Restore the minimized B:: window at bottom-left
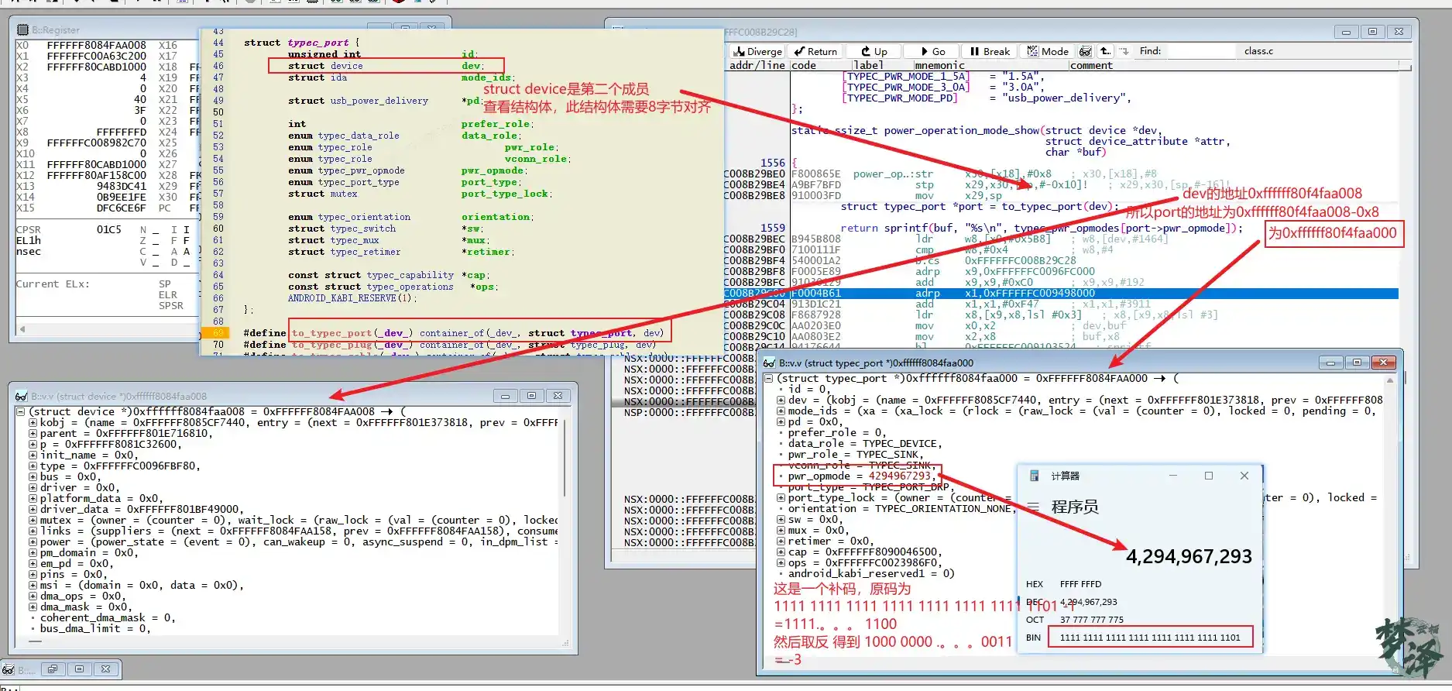Screen dimensions: 1452x691 tap(53, 669)
